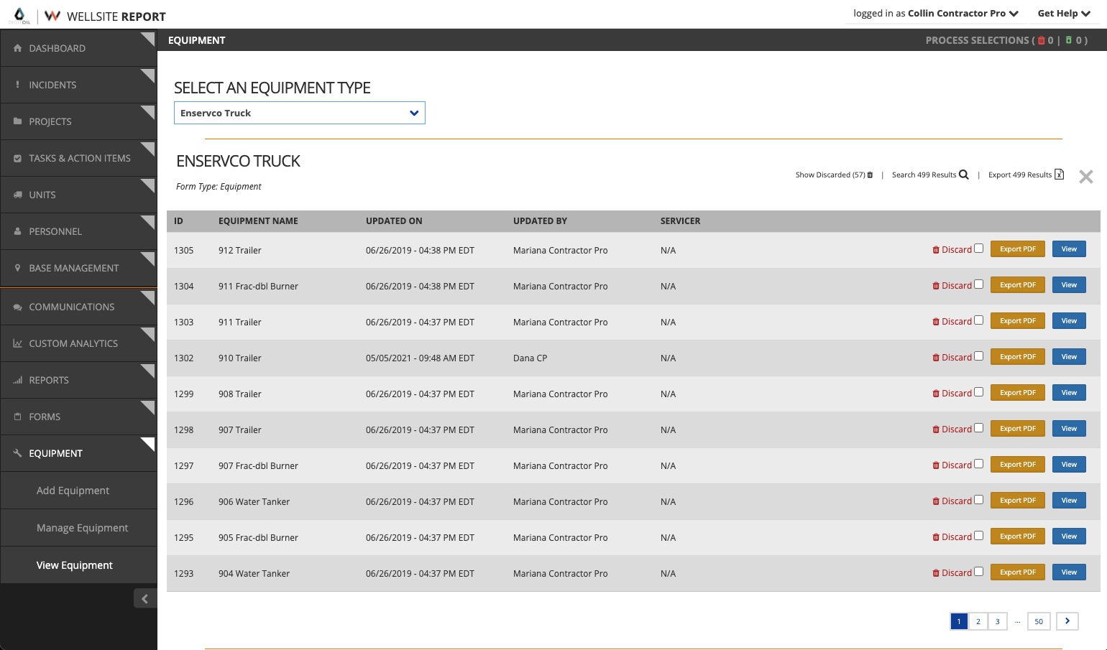The width and height of the screenshot is (1107, 650).
Task: Select View Equipment submenu item
Action: coord(78,565)
